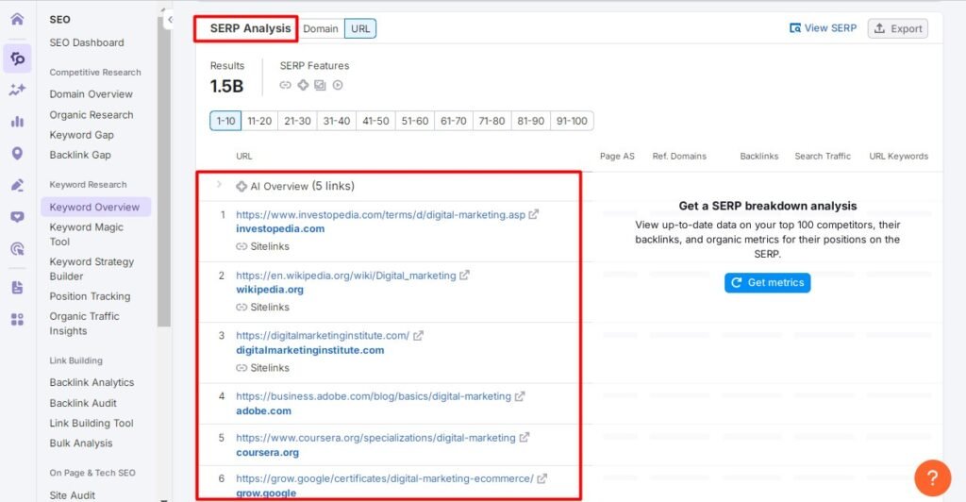Open the coursera.org domain link
966x502 pixels.
click(x=267, y=452)
